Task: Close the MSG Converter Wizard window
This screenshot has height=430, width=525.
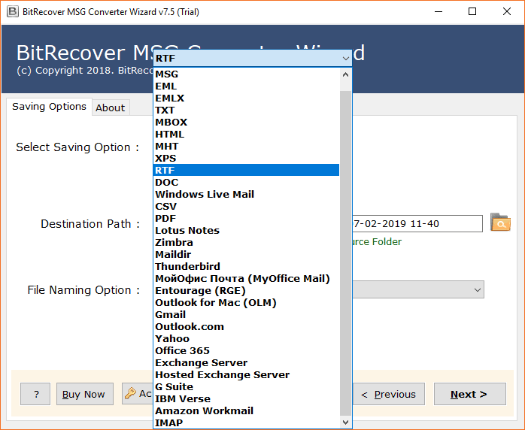Action: pos(507,12)
